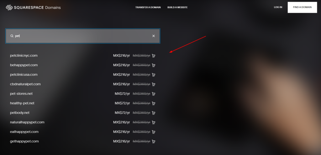Select the petclinicnyc.com domain result
Viewport: 321px width, 155px height.
pos(24,56)
